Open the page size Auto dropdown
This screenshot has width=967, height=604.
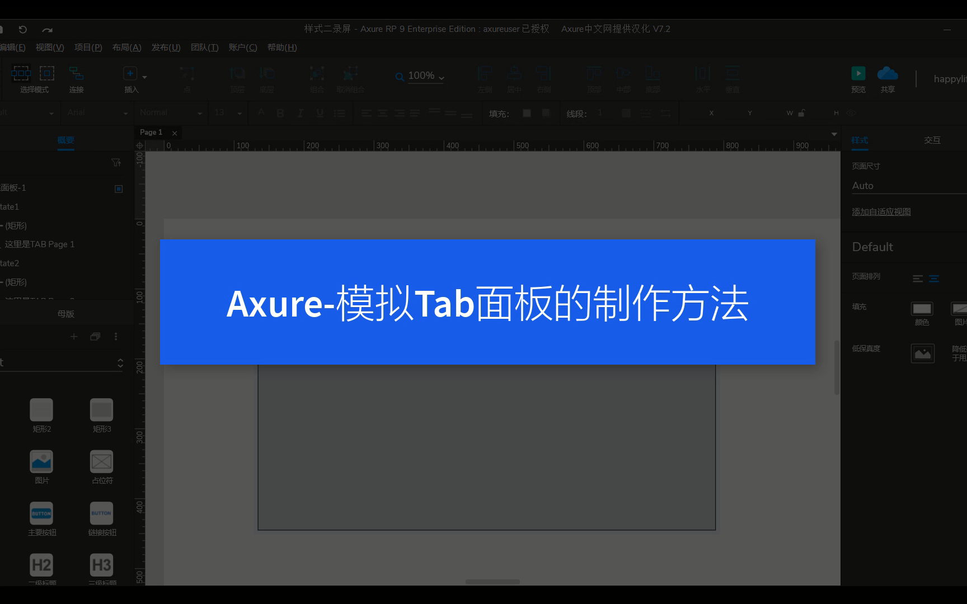click(909, 186)
